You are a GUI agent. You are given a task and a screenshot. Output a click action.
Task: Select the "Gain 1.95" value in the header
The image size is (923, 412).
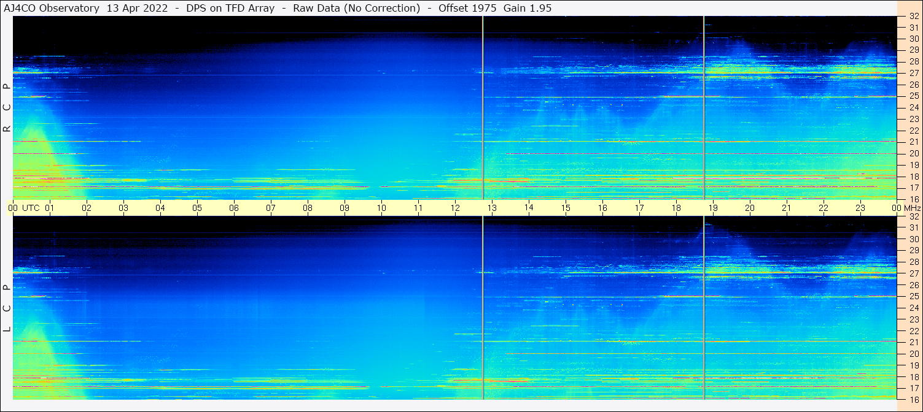(528, 8)
